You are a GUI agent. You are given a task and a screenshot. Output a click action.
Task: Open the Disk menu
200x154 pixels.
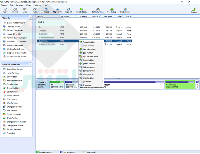(x=11, y=5)
